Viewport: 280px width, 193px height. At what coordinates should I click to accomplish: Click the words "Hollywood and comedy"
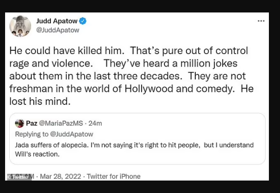(180, 89)
